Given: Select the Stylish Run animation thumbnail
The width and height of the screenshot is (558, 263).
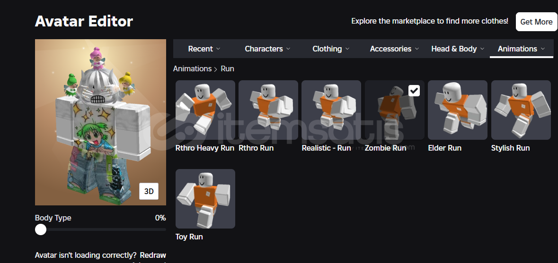Looking at the screenshot, I should click(x=521, y=110).
